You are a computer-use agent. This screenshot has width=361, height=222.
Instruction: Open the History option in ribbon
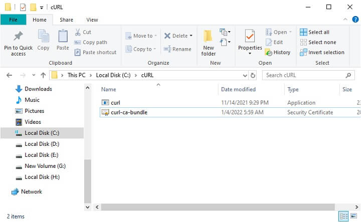(278, 52)
